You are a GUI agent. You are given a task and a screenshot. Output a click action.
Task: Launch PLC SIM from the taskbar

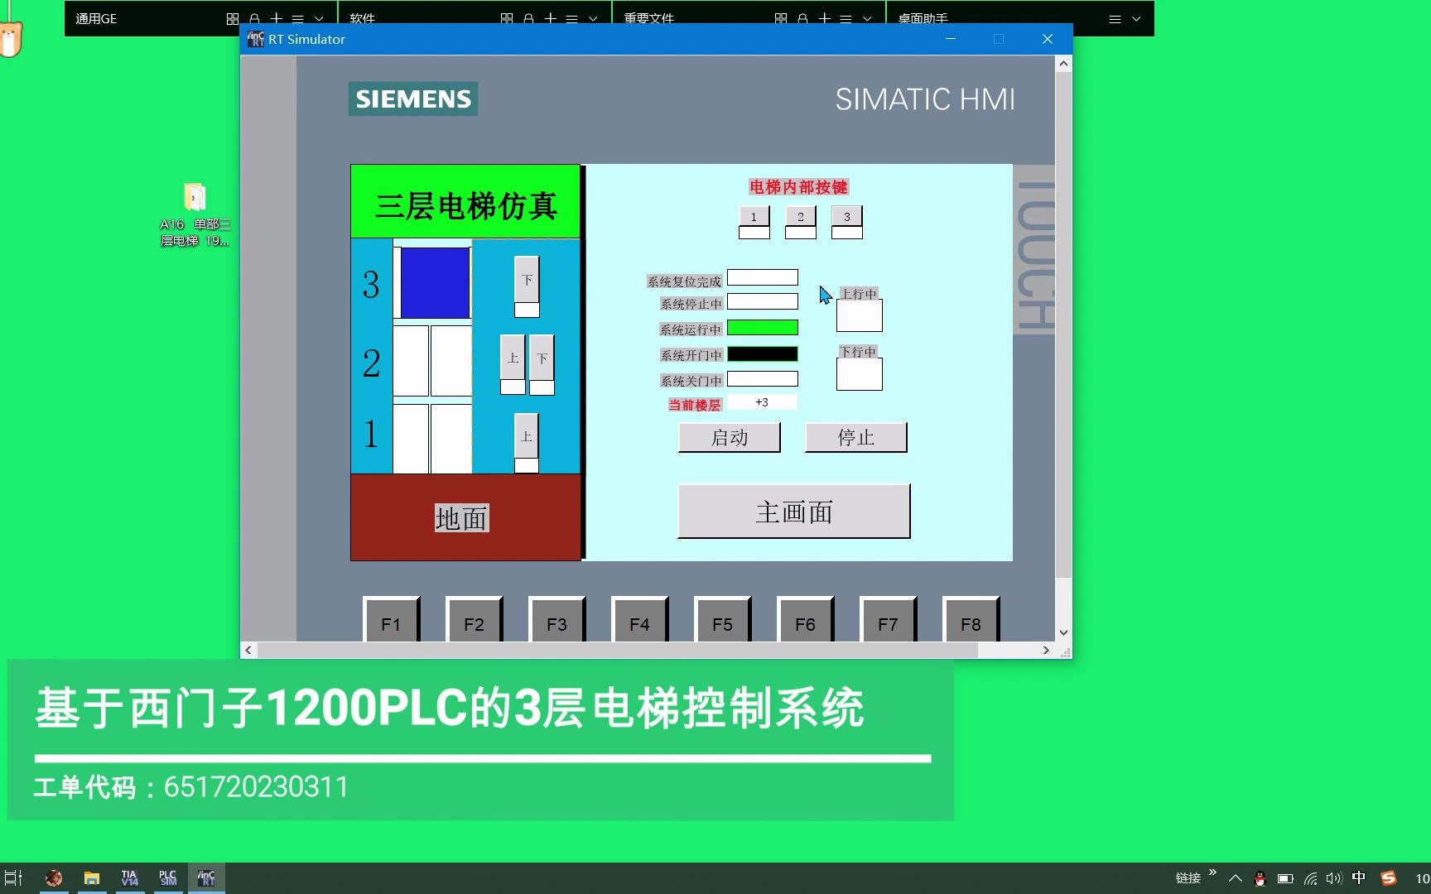(168, 877)
